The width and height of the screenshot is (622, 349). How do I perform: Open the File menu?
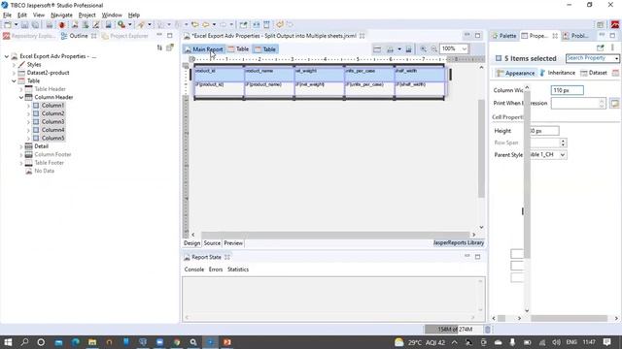[x=7, y=16]
